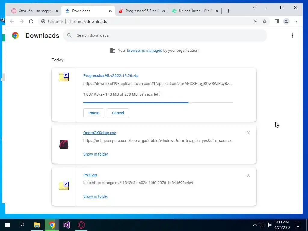
Task: Pause the Progressbar95 download
Action: point(94,113)
